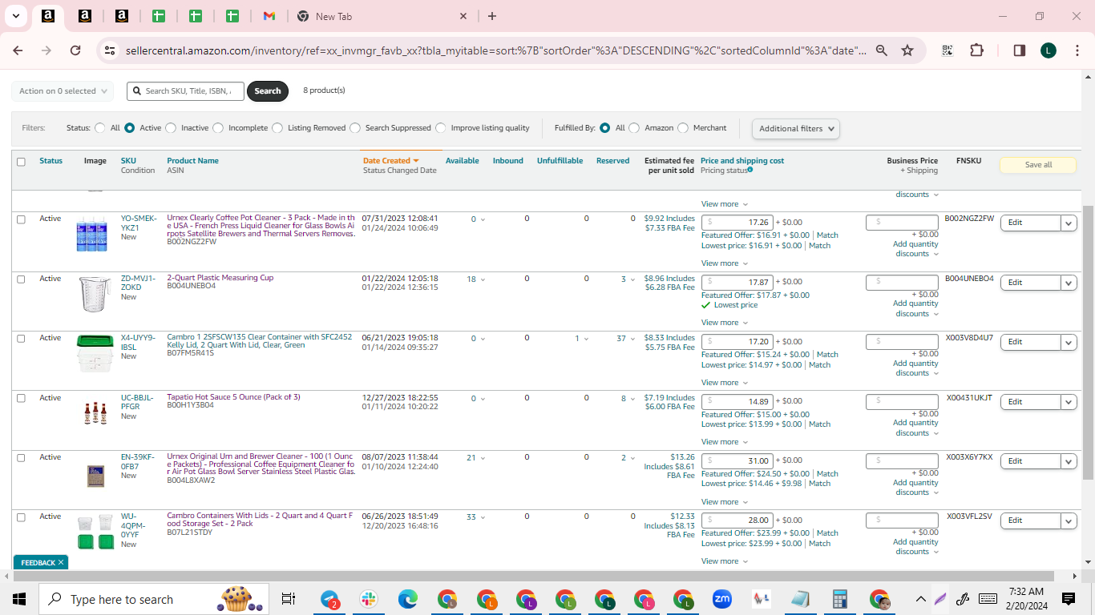This screenshot has height=615, width=1095.
Task: Expand the Additional filters dropdown
Action: coord(795,128)
